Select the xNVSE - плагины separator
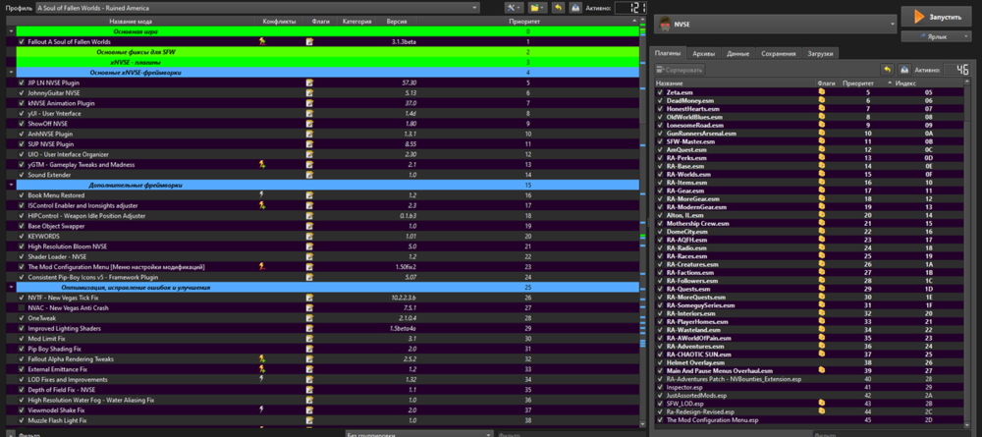This screenshot has width=982, height=437. (328, 63)
